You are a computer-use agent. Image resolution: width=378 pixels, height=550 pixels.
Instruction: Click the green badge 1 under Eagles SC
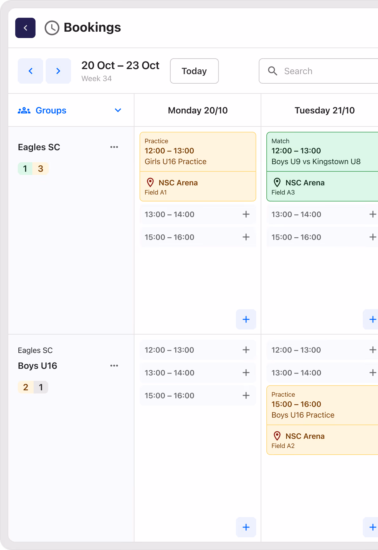coord(25,169)
